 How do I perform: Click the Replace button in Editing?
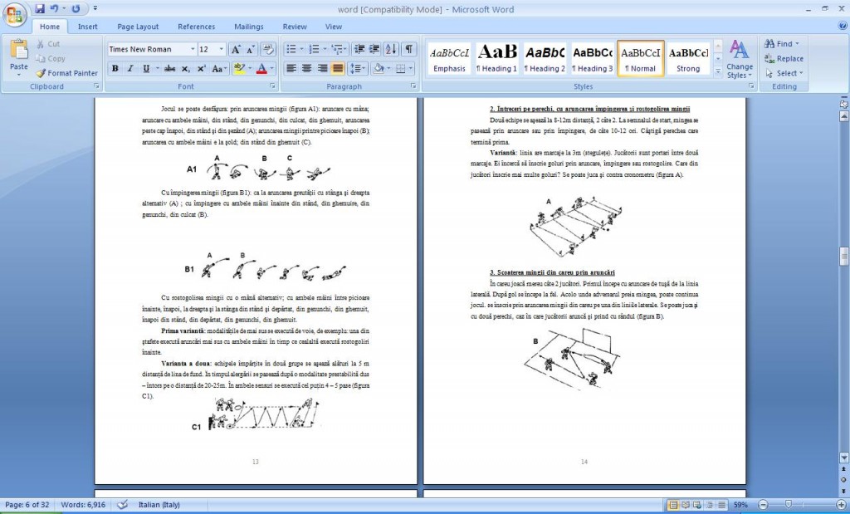click(784, 59)
